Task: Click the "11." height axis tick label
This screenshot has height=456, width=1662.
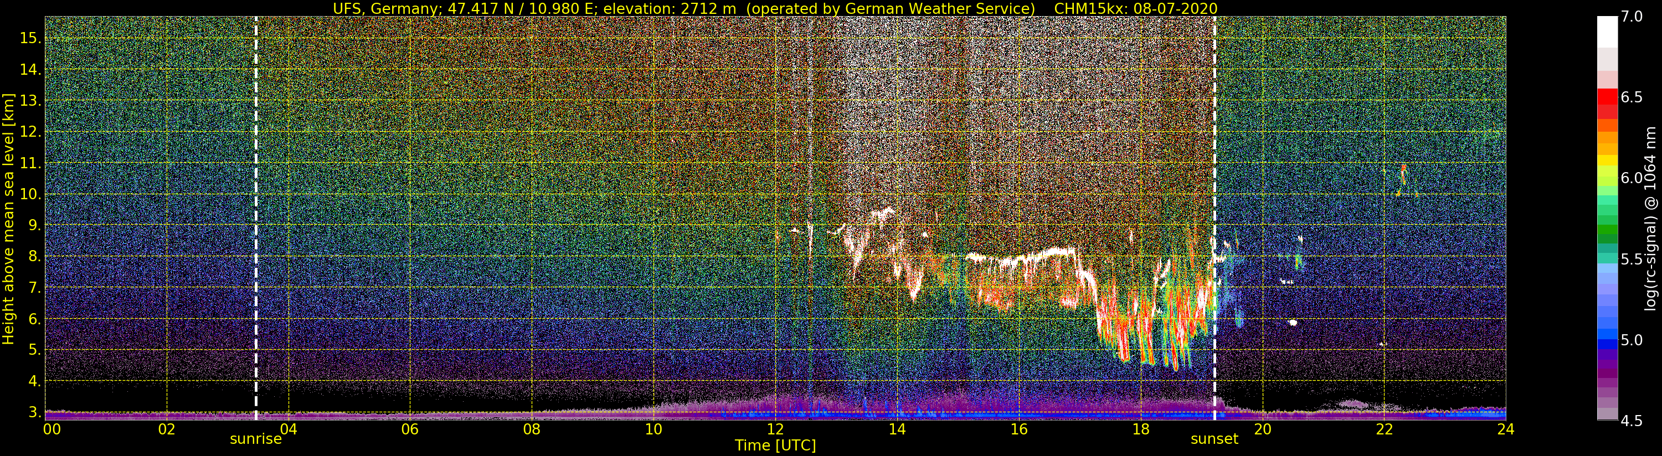Action: tap(30, 163)
